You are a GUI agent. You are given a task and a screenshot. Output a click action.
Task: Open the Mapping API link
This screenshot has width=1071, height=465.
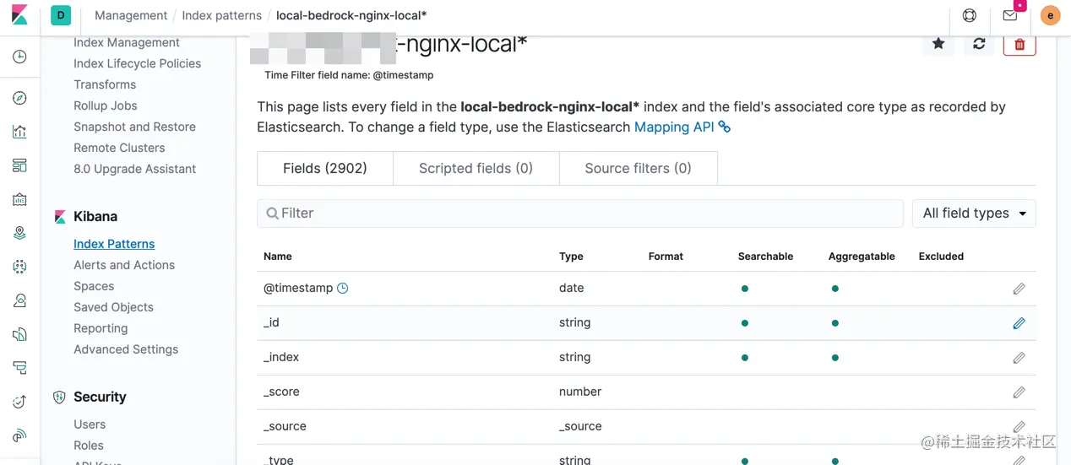674,127
